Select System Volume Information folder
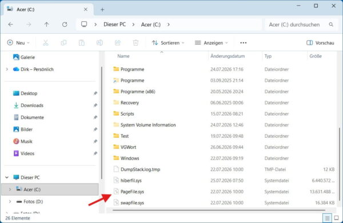 (148, 125)
